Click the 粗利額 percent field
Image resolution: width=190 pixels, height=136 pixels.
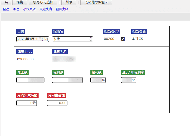click(98, 80)
